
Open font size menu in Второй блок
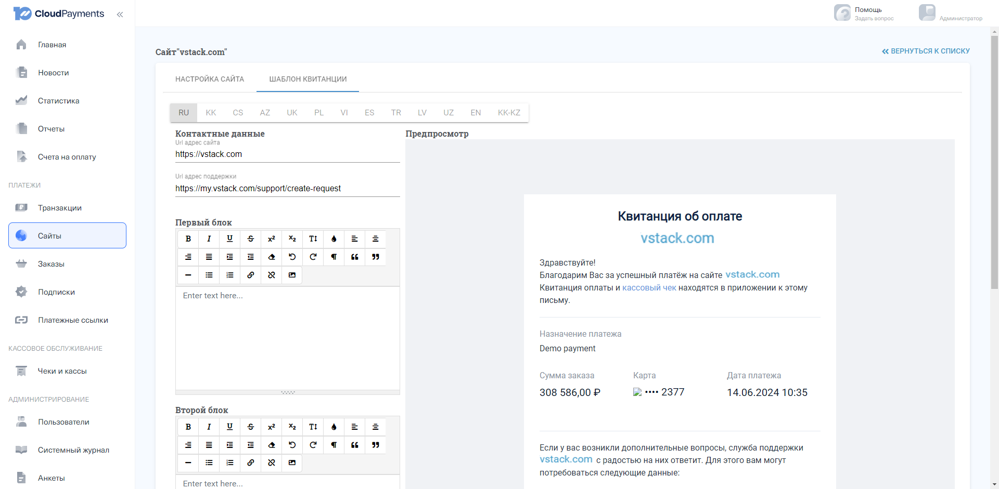coord(313,427)
